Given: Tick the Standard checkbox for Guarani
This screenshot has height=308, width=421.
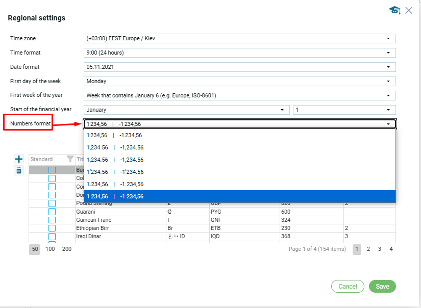Looking at the screenshot, I should point(52,212).
